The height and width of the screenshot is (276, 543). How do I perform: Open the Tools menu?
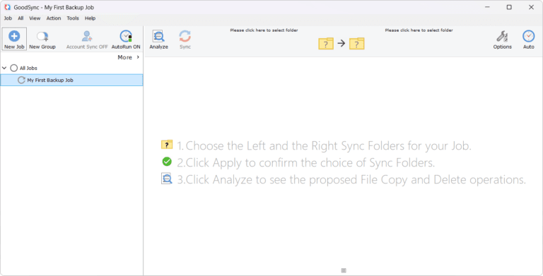73,18
